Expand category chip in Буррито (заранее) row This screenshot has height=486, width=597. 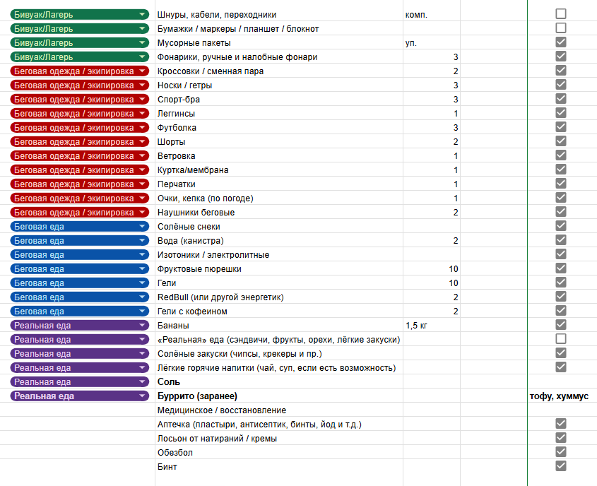[143, 396]
